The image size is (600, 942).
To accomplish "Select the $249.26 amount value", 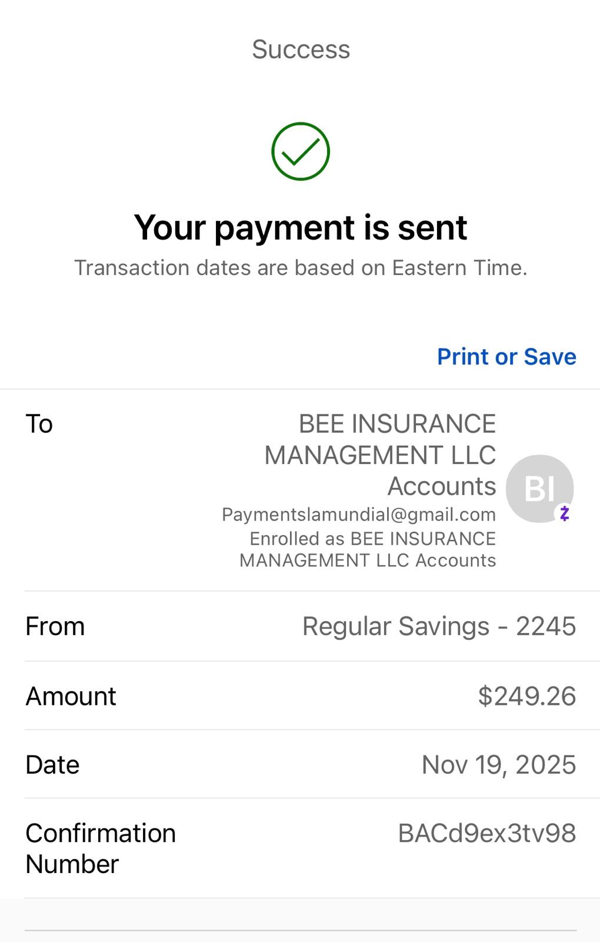I will click(526, 696).
